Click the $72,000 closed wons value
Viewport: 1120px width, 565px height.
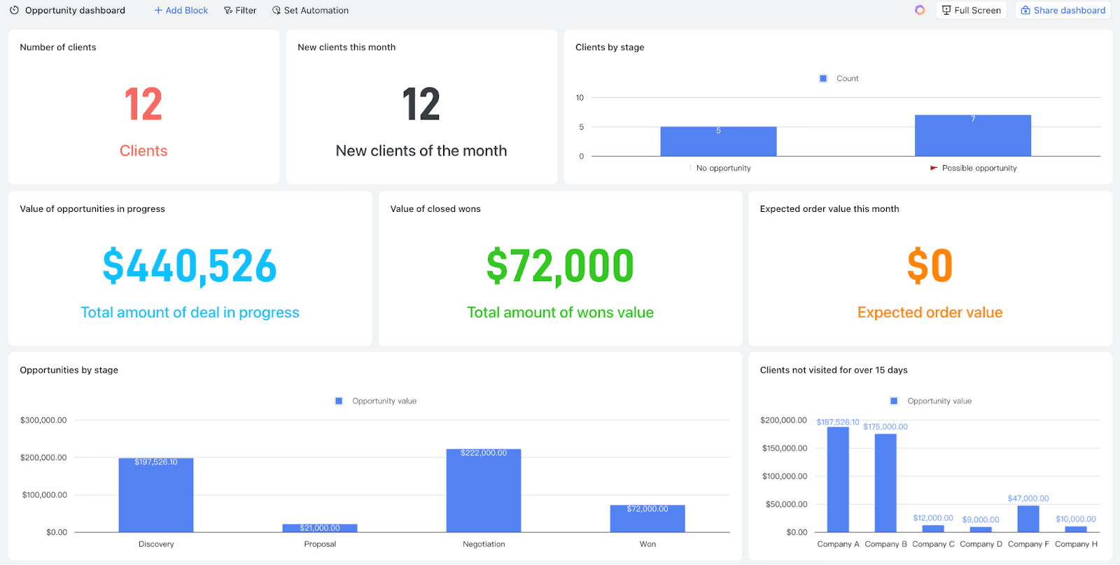coord(560,266)
